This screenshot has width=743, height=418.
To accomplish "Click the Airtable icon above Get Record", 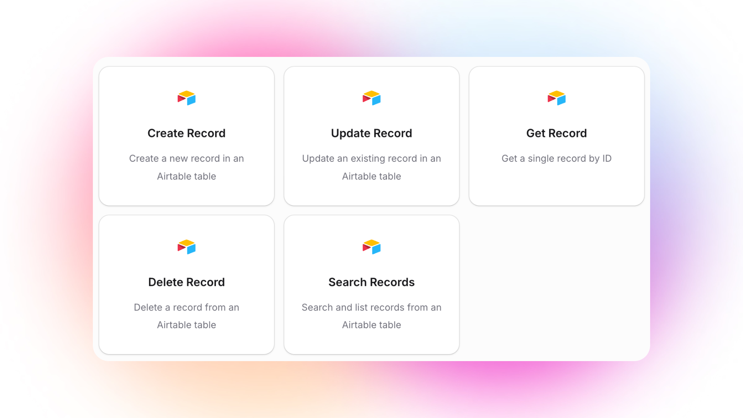I will (x=556, y=98).
